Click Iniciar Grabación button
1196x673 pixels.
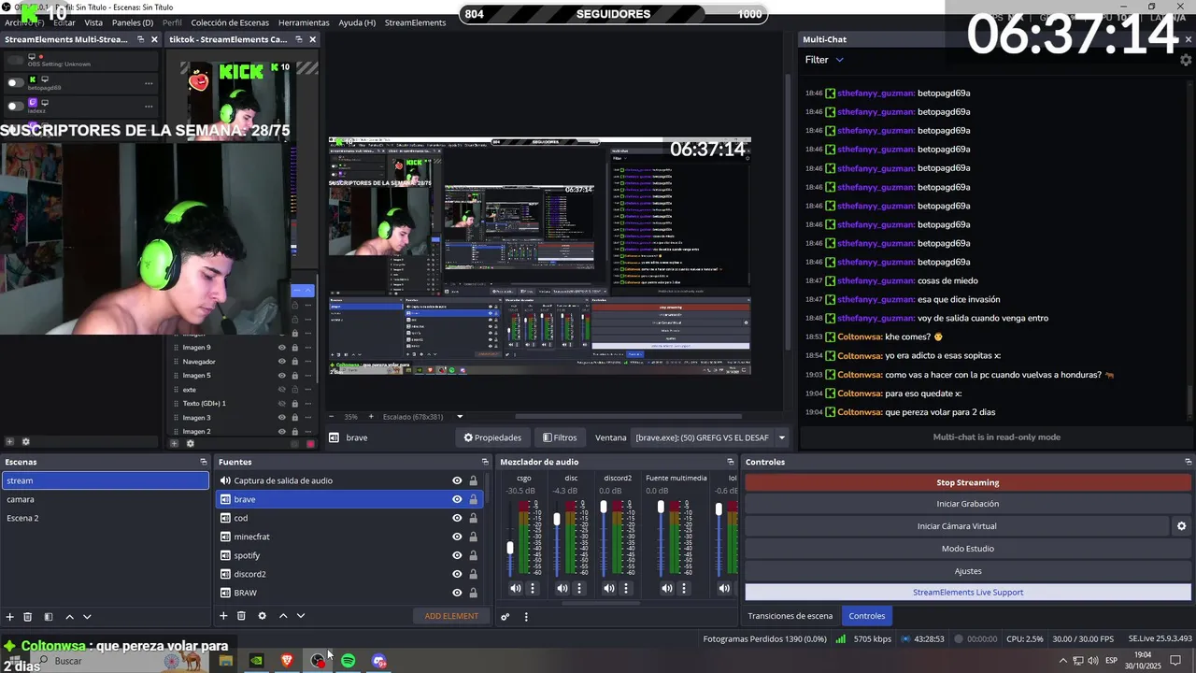click(x=968, y=504)
